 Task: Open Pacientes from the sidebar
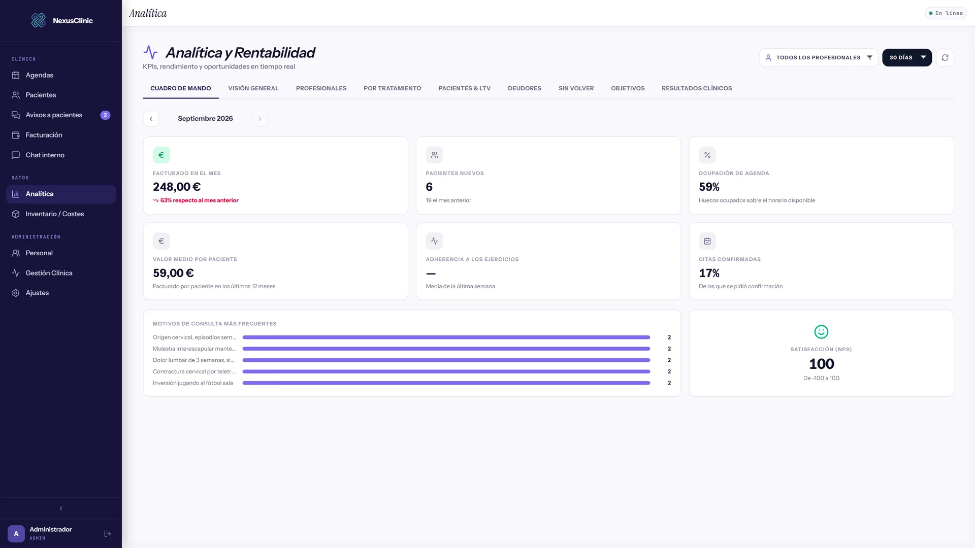click(x=61, y=95)
